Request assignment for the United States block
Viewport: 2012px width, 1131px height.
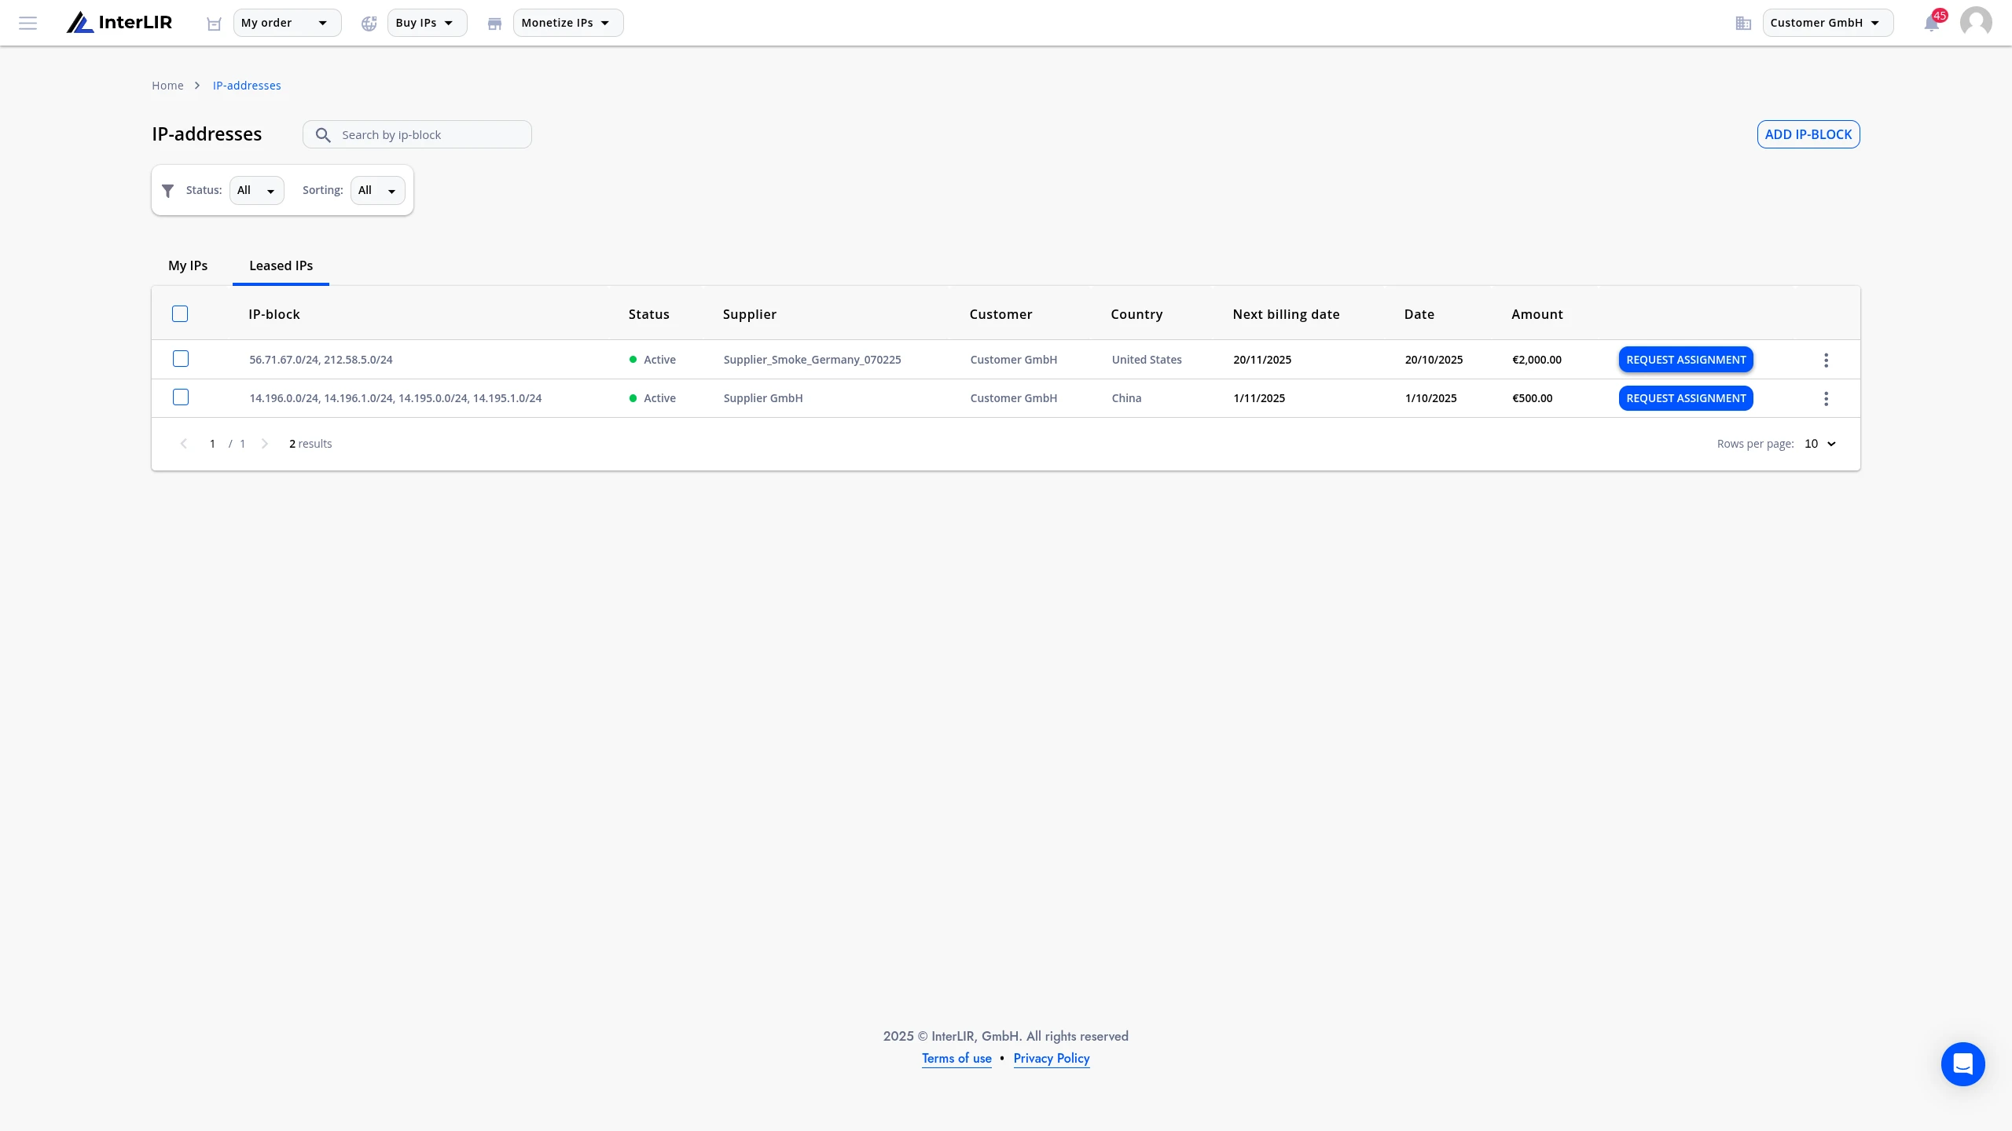pyautogui.click(x=1686, y=360)
